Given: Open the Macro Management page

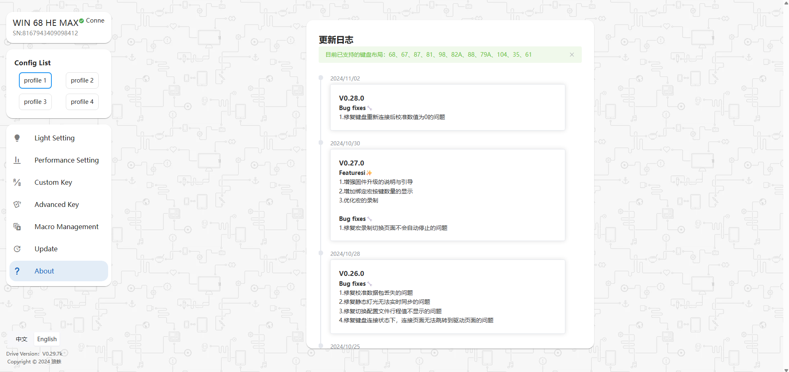Looking at the screenshot, I should tap(67, 227).
